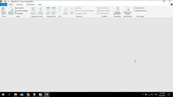Image resolution: width=173 pixels, height=97 pixels.
Task: Click the Remove Rows icon
Action: [54, 9]
